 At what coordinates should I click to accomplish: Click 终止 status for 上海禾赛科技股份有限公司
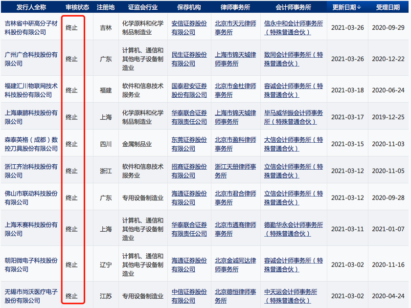pos(72,229)
